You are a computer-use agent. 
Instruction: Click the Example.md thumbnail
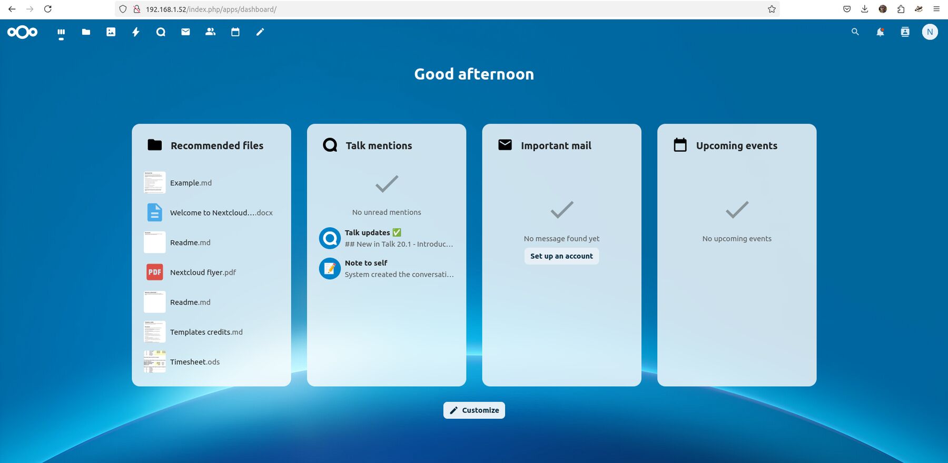(x=155, y=183)
